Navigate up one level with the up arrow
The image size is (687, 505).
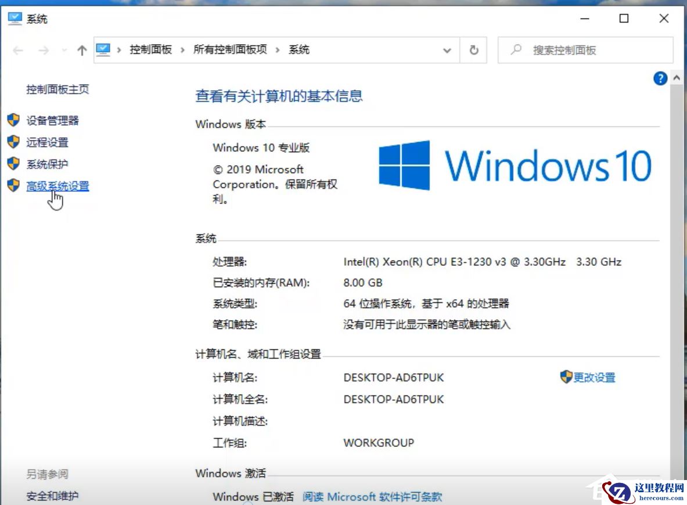click(x=81, y=50)
